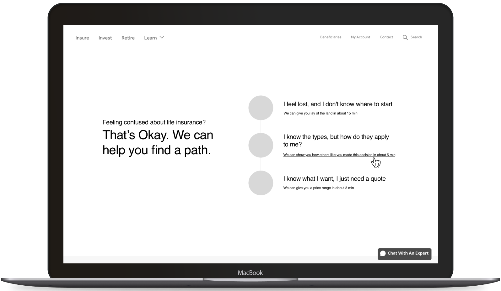
Task: Choose 'I know what I want, I just need a quote'
Action: point(334,179)
